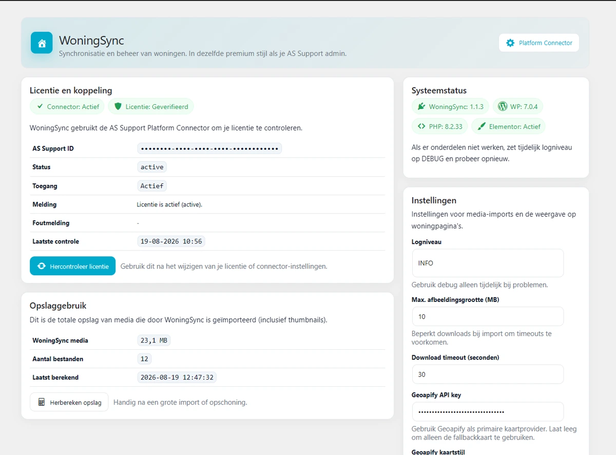616x455 pixels.
Task: Click the Foutmelding row label
Action: coord(51,223)
